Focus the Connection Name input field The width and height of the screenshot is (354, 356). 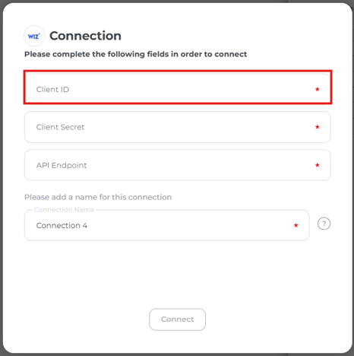click(x=167, y=225)
